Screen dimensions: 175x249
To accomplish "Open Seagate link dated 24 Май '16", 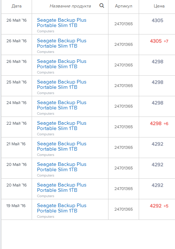I will (62, 105).
